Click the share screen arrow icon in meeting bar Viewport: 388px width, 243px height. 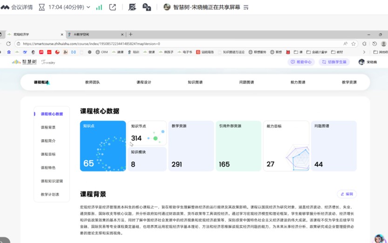(113, 7)
